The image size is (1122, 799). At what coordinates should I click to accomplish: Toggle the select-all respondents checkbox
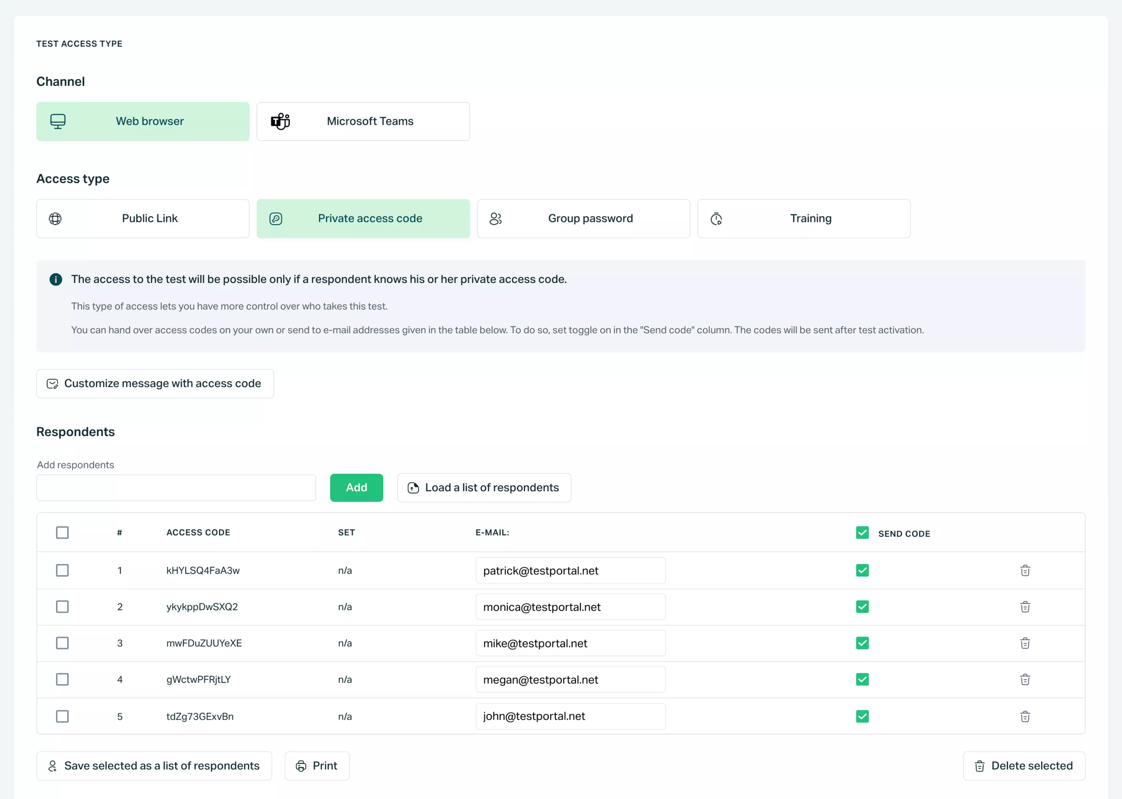[x=62, y=532]
